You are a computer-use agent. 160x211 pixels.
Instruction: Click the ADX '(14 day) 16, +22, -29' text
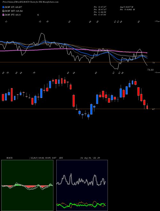[x=90, y=158]
